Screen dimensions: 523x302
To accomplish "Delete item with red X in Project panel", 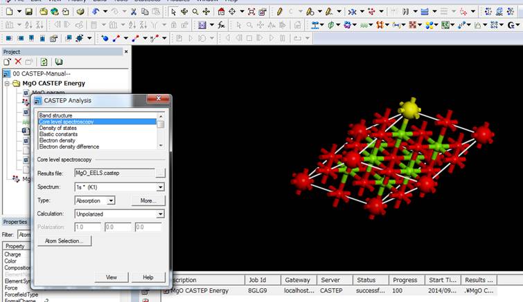I will pyautogui.click(x=18, y=62).
